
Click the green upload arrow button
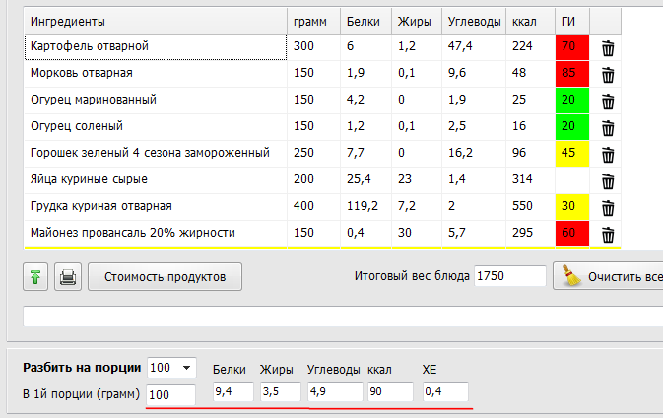click(x=35, y=277)
